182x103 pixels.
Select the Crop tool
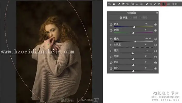click(x=133, y=4)
